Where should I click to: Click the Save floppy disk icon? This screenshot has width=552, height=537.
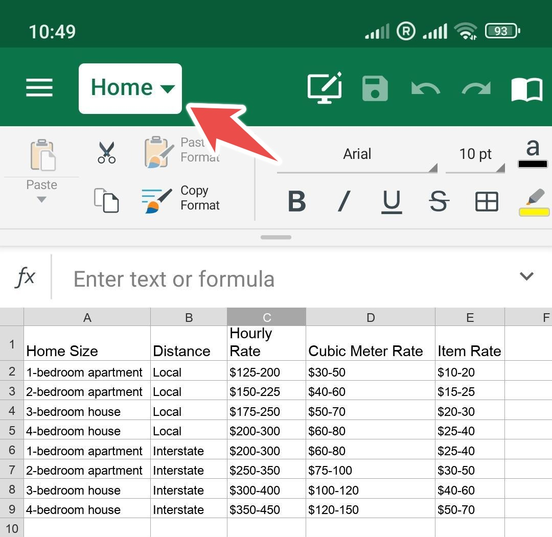point(375,88)
